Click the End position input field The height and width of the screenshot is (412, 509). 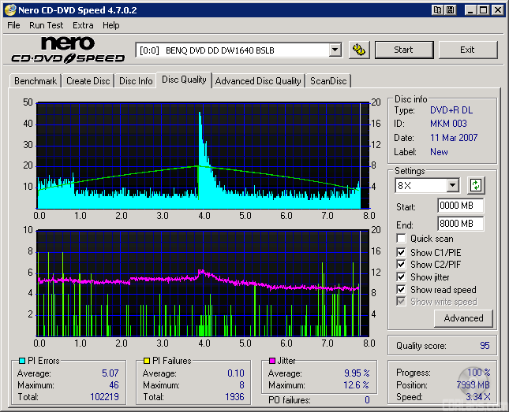coord(460,224)
